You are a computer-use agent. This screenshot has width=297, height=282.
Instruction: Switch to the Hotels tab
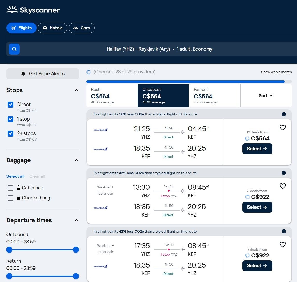point(52,28)
